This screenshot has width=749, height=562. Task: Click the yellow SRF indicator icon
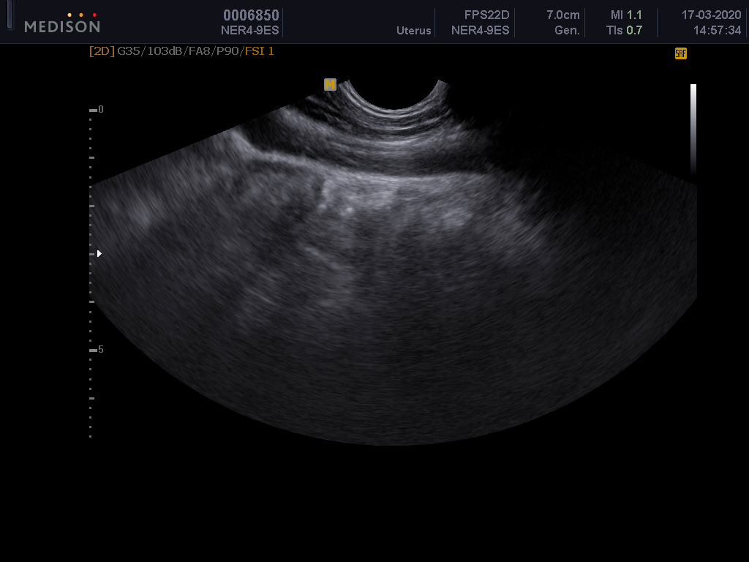(x=680, y=53)
